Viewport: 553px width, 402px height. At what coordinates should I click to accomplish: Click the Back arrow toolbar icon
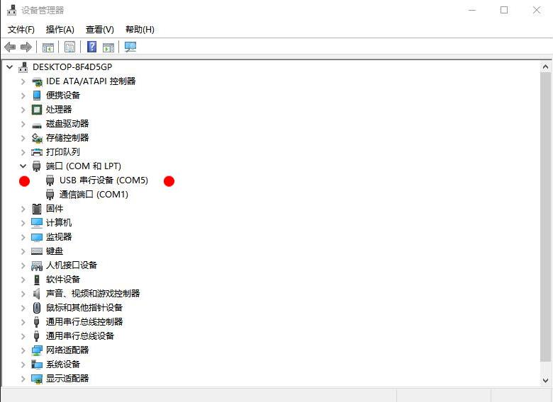(x=10, y=47)
